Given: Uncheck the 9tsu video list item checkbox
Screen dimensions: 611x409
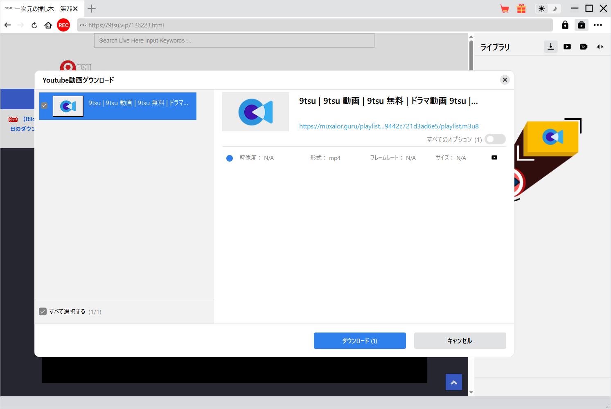Looking at the screenshot, I should point(44,106).
